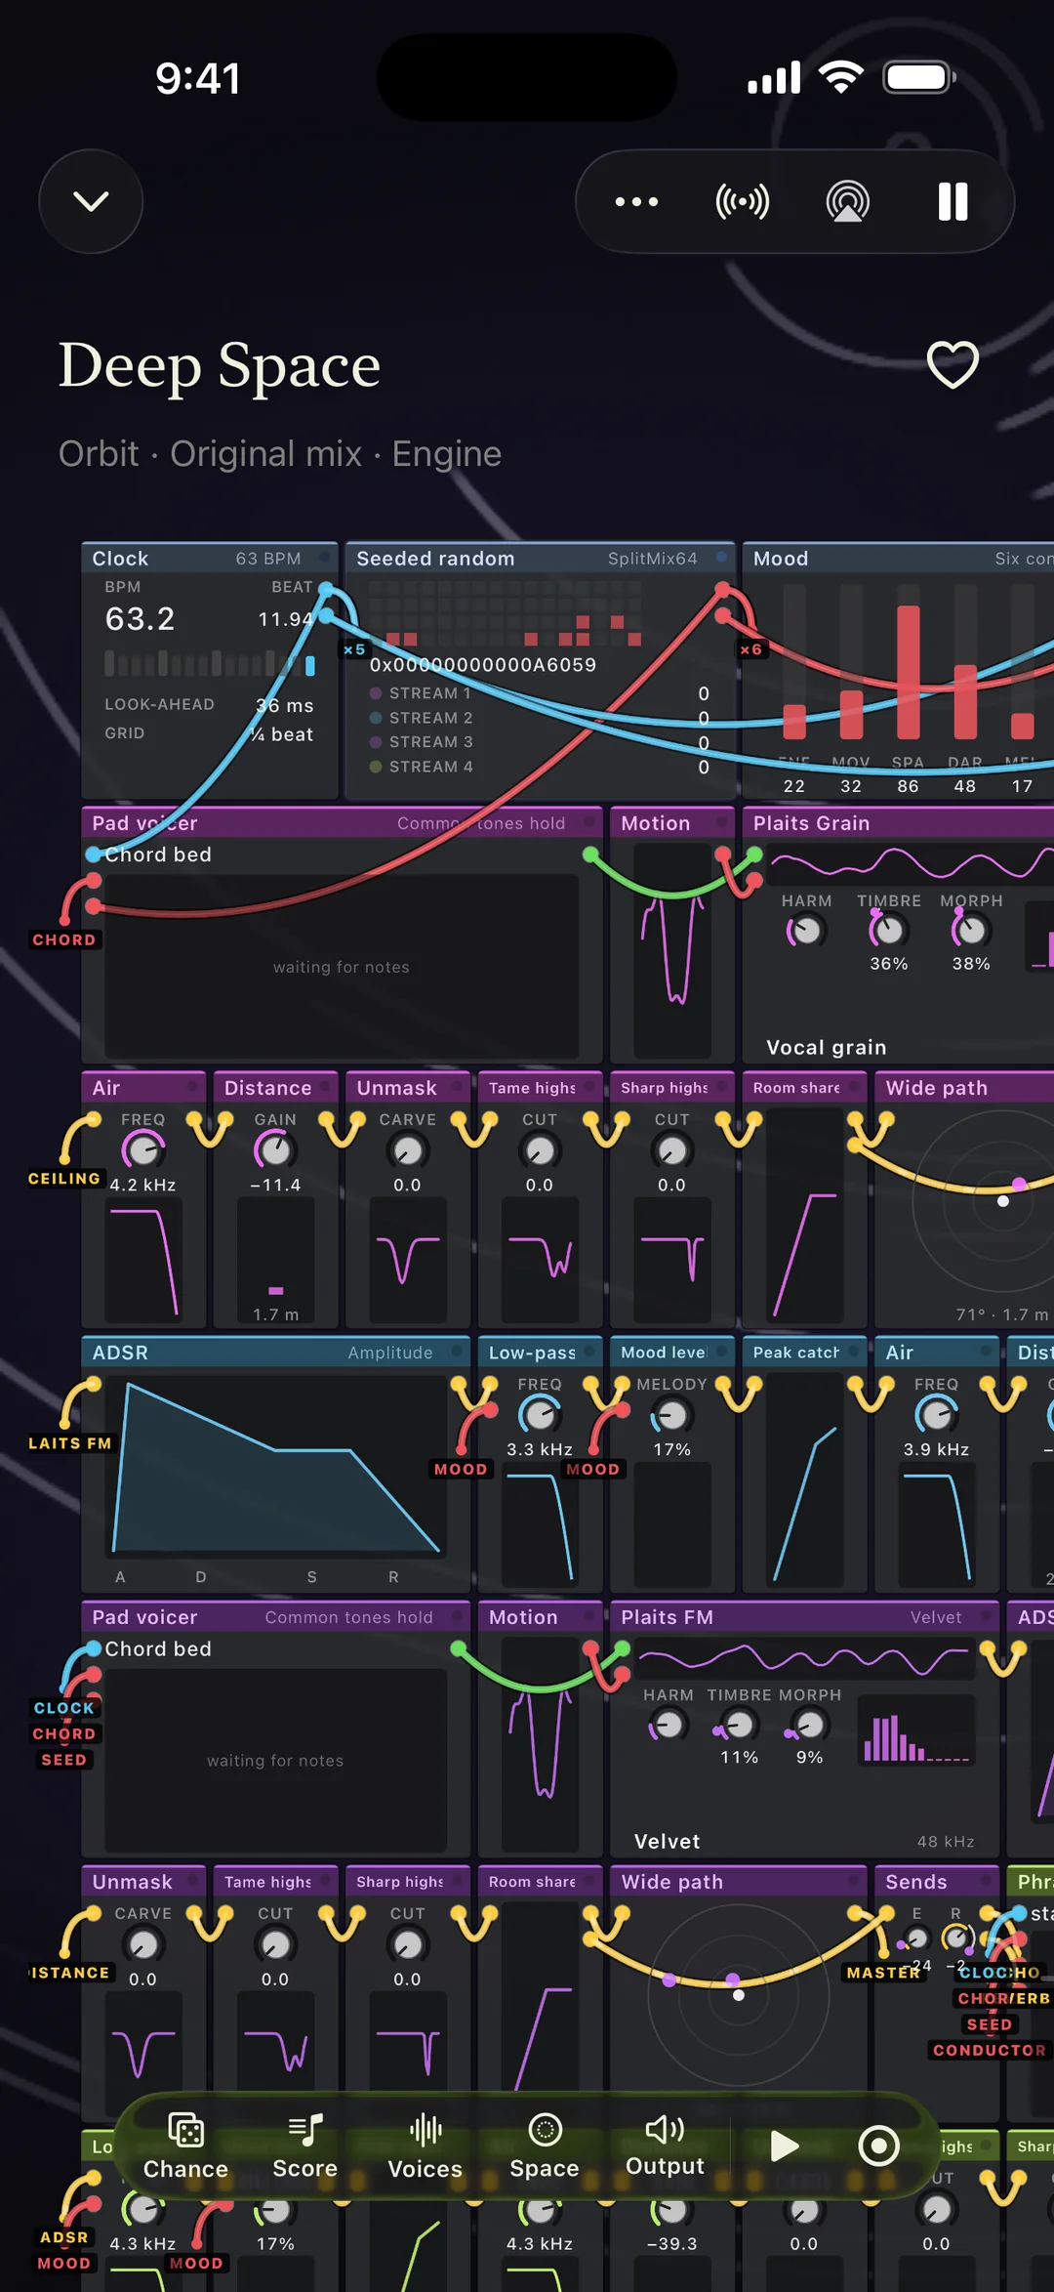1054x2292 pixels.
Task: Switch to the Output tab
Action: click(x=665, y=2146)
